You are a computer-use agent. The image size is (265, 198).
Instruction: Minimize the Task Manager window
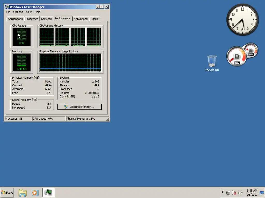98,7
